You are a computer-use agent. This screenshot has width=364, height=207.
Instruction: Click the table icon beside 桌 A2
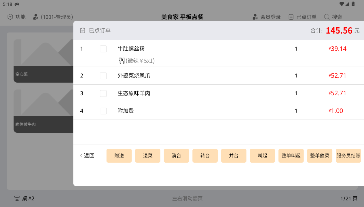click(17, 198)
